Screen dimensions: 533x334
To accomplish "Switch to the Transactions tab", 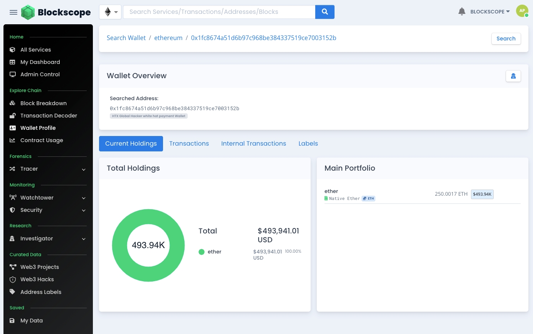I will (189, 144).
